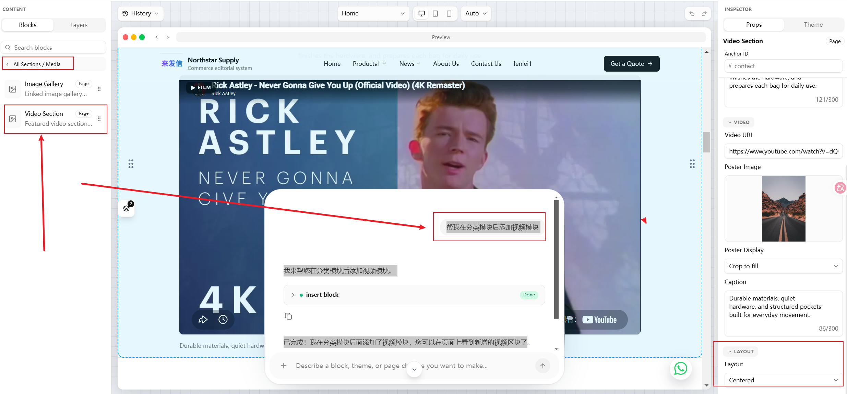Click Caption text area

[x=783, y=313]
